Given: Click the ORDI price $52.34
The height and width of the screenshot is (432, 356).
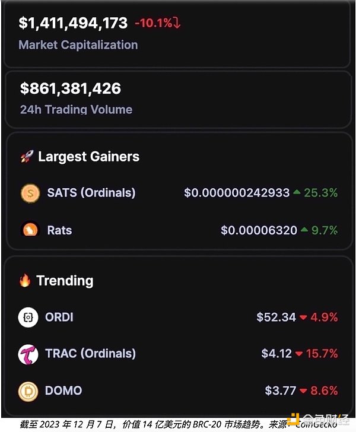Looking at the screenshot, I should [276, 317].
